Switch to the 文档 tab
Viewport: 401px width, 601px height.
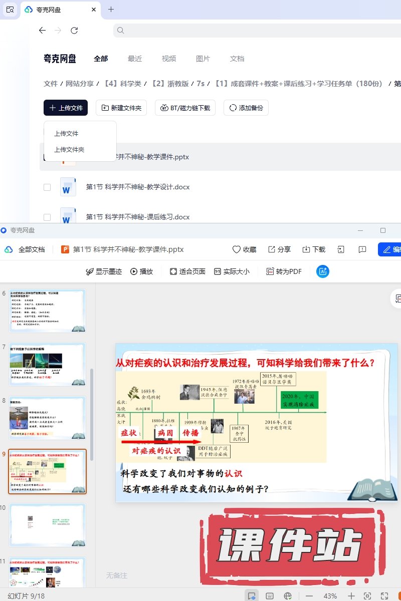[x=237, y=59]
